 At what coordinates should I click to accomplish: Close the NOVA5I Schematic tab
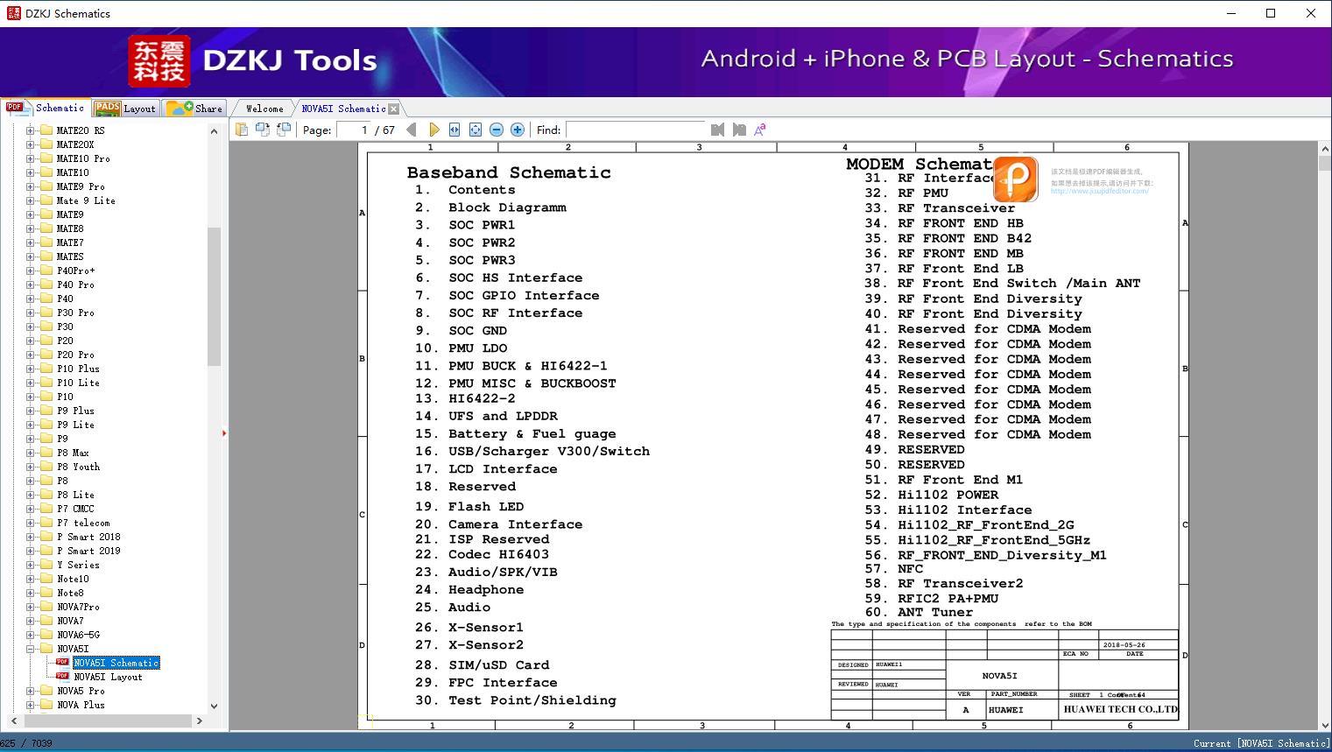pyautogui.click(x=394, y=109)
